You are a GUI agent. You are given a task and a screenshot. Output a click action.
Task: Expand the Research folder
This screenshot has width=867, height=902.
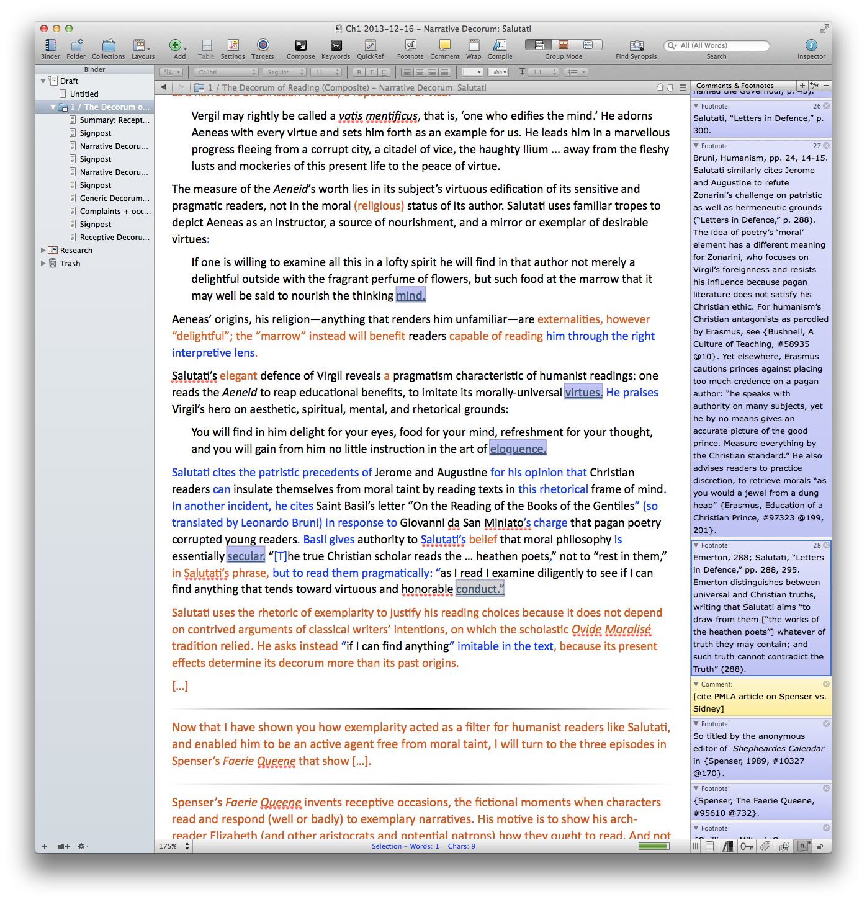(x=43, y=251)
